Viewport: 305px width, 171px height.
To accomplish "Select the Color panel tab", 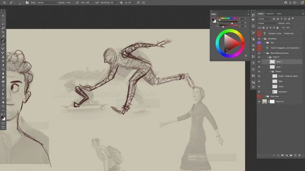I will coord(213,14).
